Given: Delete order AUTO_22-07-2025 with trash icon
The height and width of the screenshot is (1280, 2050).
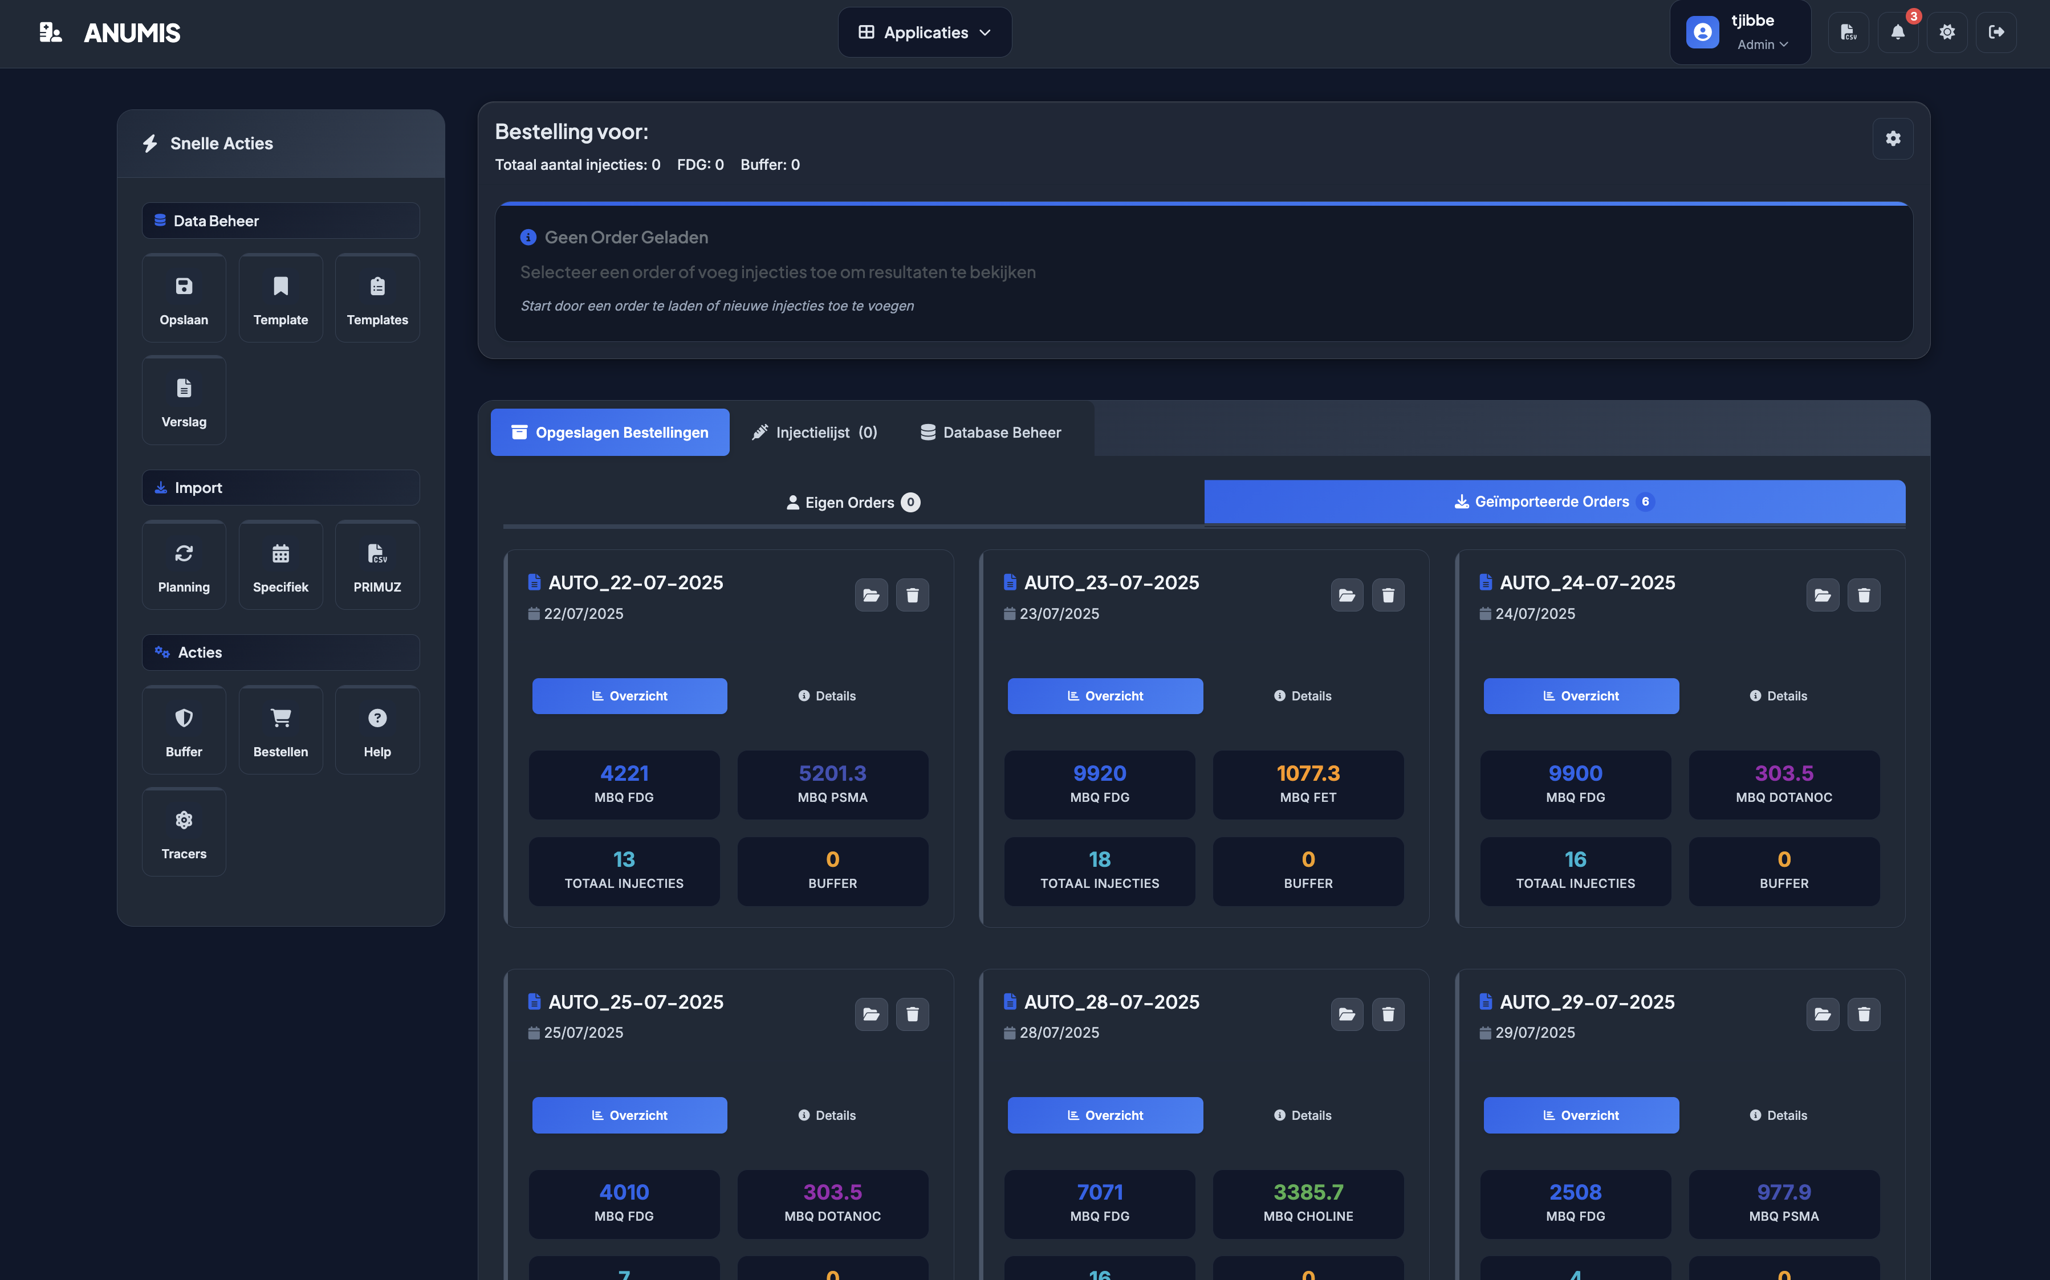Looking at the screenshot, I should (912, 595).
